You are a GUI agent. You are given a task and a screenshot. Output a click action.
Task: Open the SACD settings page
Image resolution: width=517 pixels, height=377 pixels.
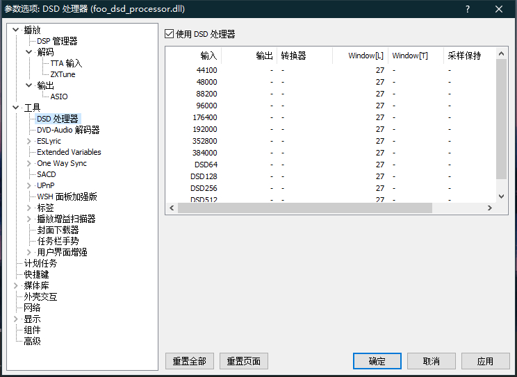47,174
